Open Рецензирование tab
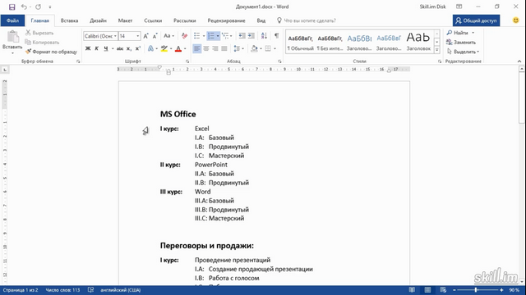 226,20
